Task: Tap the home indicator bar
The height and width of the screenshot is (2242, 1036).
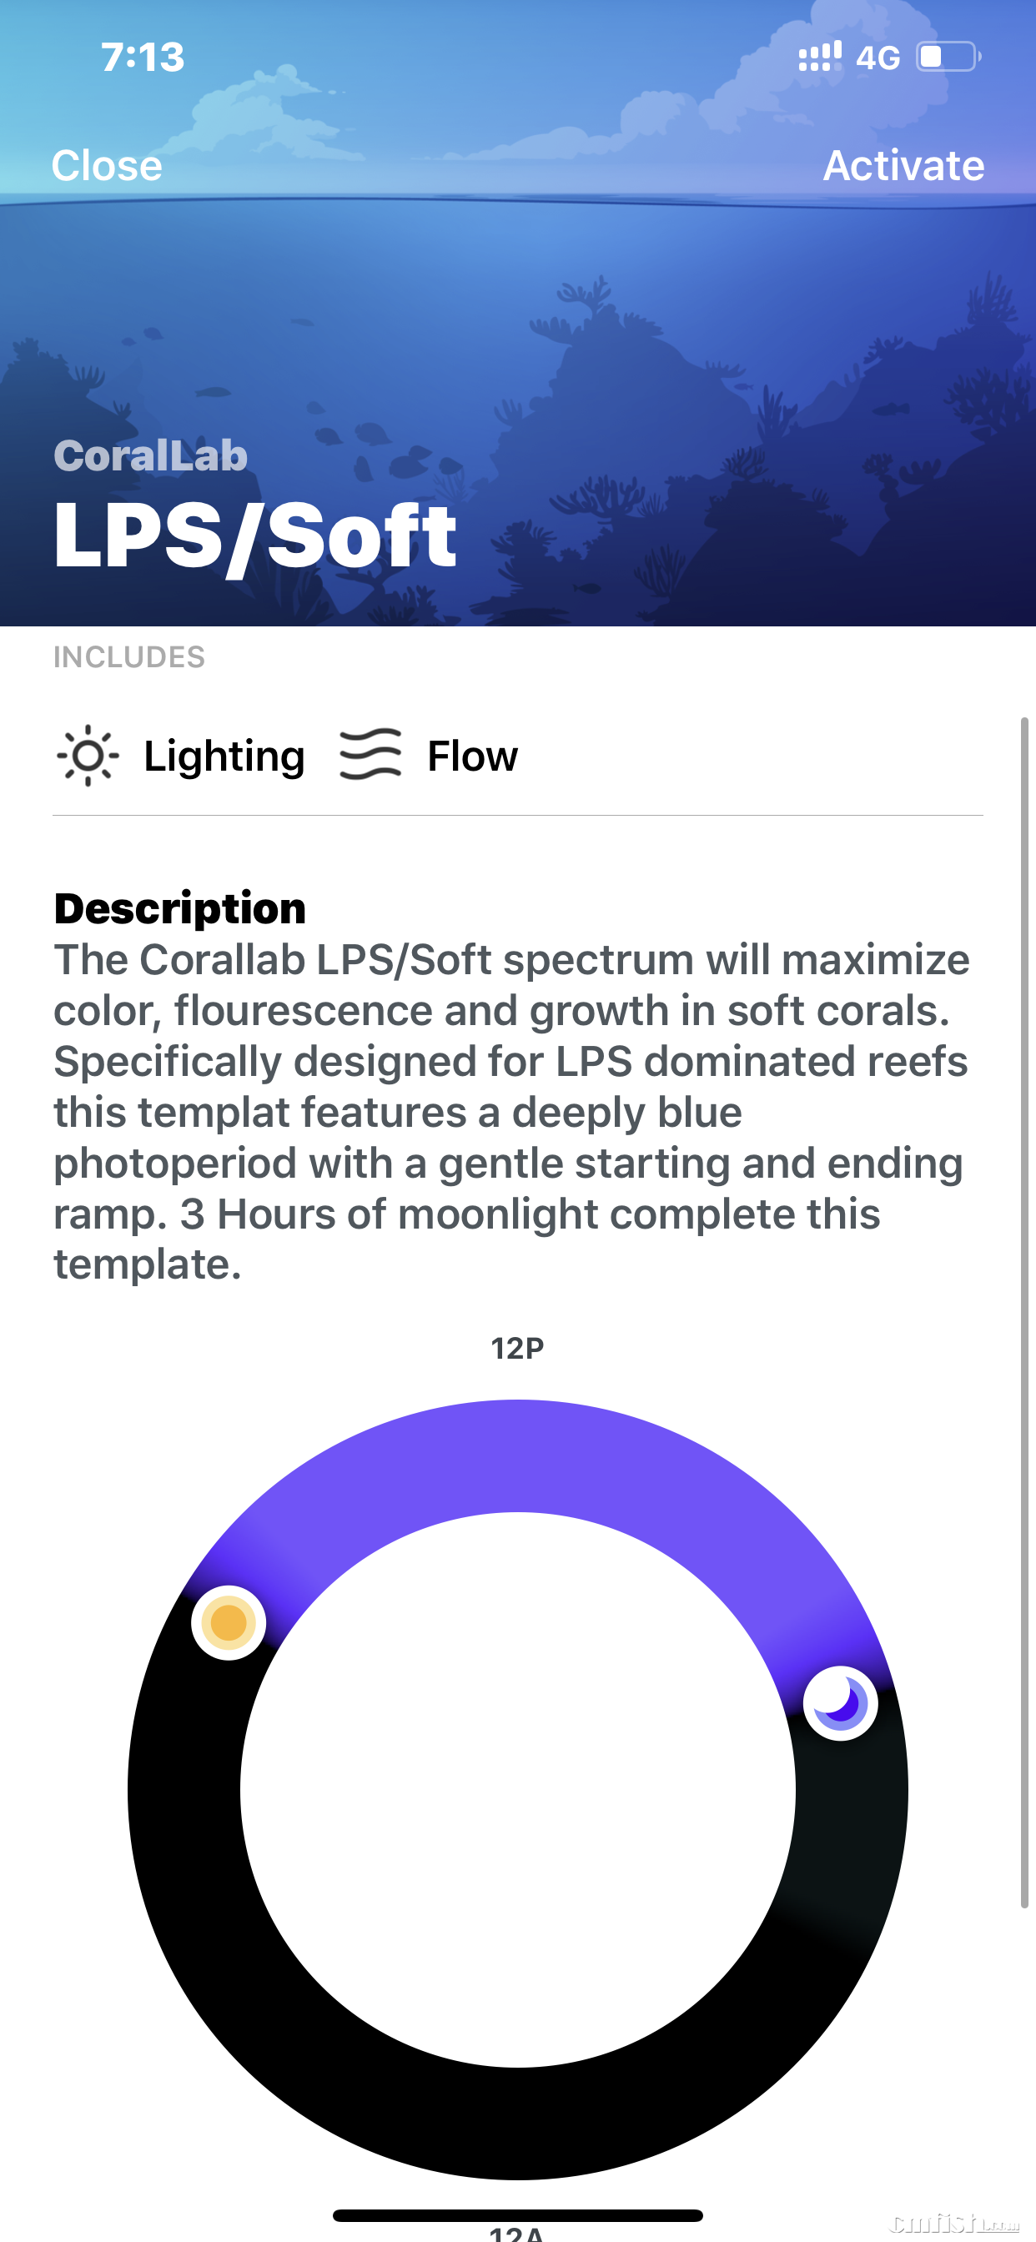Action: [x=517, y=2215]
